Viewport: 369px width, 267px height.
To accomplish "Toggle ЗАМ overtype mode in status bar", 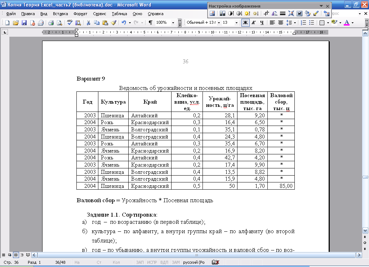I will click(176, 262).
